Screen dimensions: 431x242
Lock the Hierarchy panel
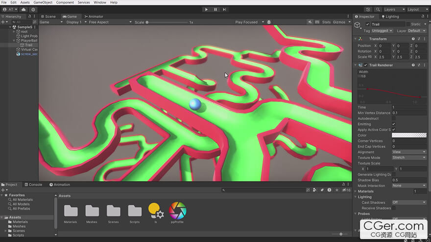click(29, 17)
